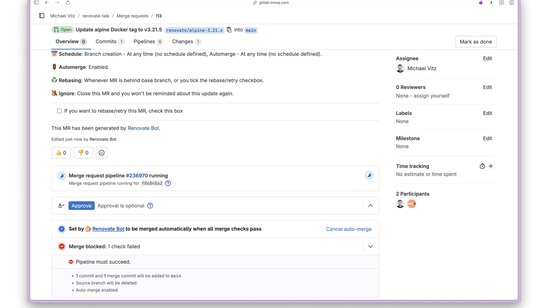The image size is (548, 308).
Task: Open the Renovate Bot link in description
Action: click(143, 128)
